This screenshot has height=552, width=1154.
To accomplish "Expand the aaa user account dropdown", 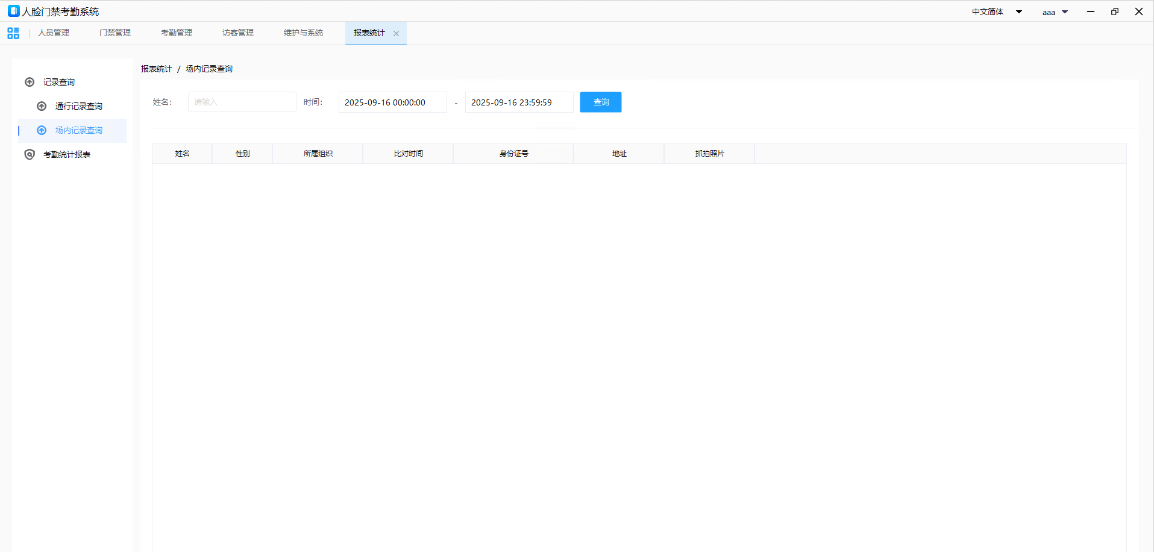I will pos(1055,12).
